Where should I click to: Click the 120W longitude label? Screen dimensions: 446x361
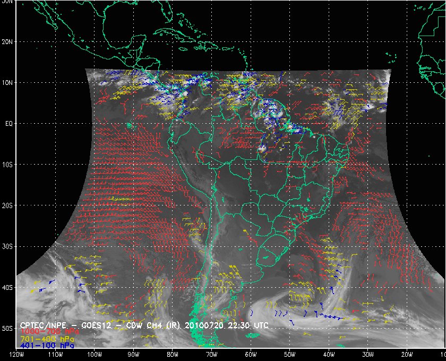click(x=16, y=354)
